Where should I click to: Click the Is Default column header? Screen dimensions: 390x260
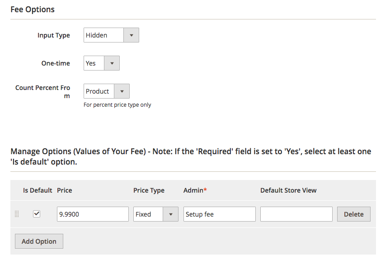[x=38, y=190]
